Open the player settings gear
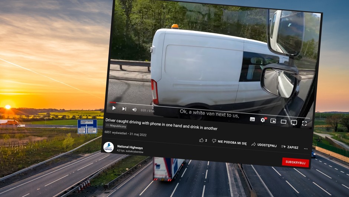This screenshot has width=349, height=197. (x=263, y=120)
